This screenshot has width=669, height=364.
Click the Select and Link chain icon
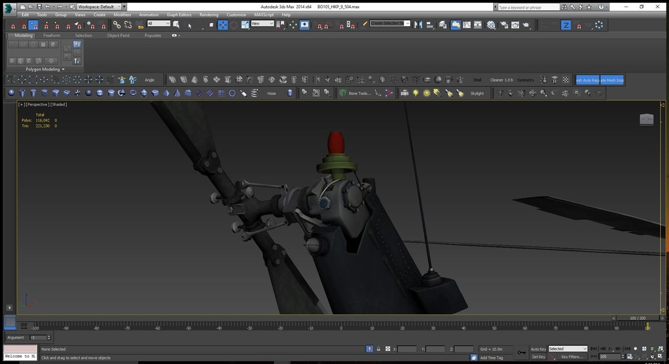[x=116, y=25]
